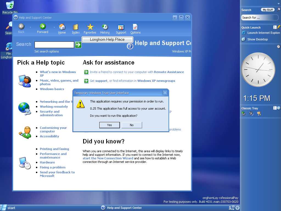
Task: Click the green Forward arrow
Action: (43, 26)
